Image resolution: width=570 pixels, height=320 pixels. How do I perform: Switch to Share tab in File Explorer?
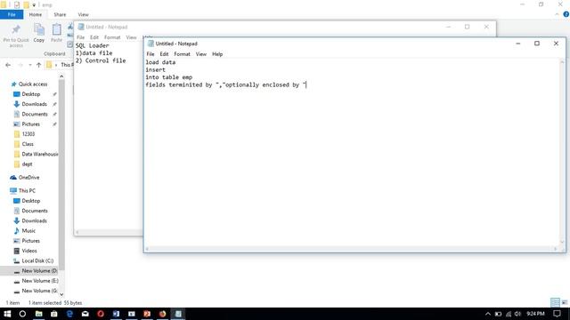[x=60, y=14]
